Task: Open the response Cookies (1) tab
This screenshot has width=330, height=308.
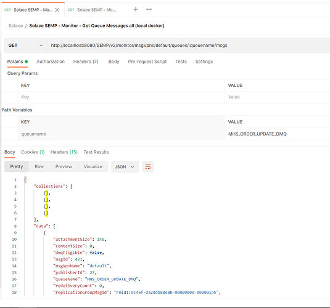Action: (x=33, y=152)
